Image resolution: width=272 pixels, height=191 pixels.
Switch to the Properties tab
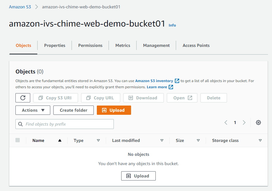click(55, 45)
